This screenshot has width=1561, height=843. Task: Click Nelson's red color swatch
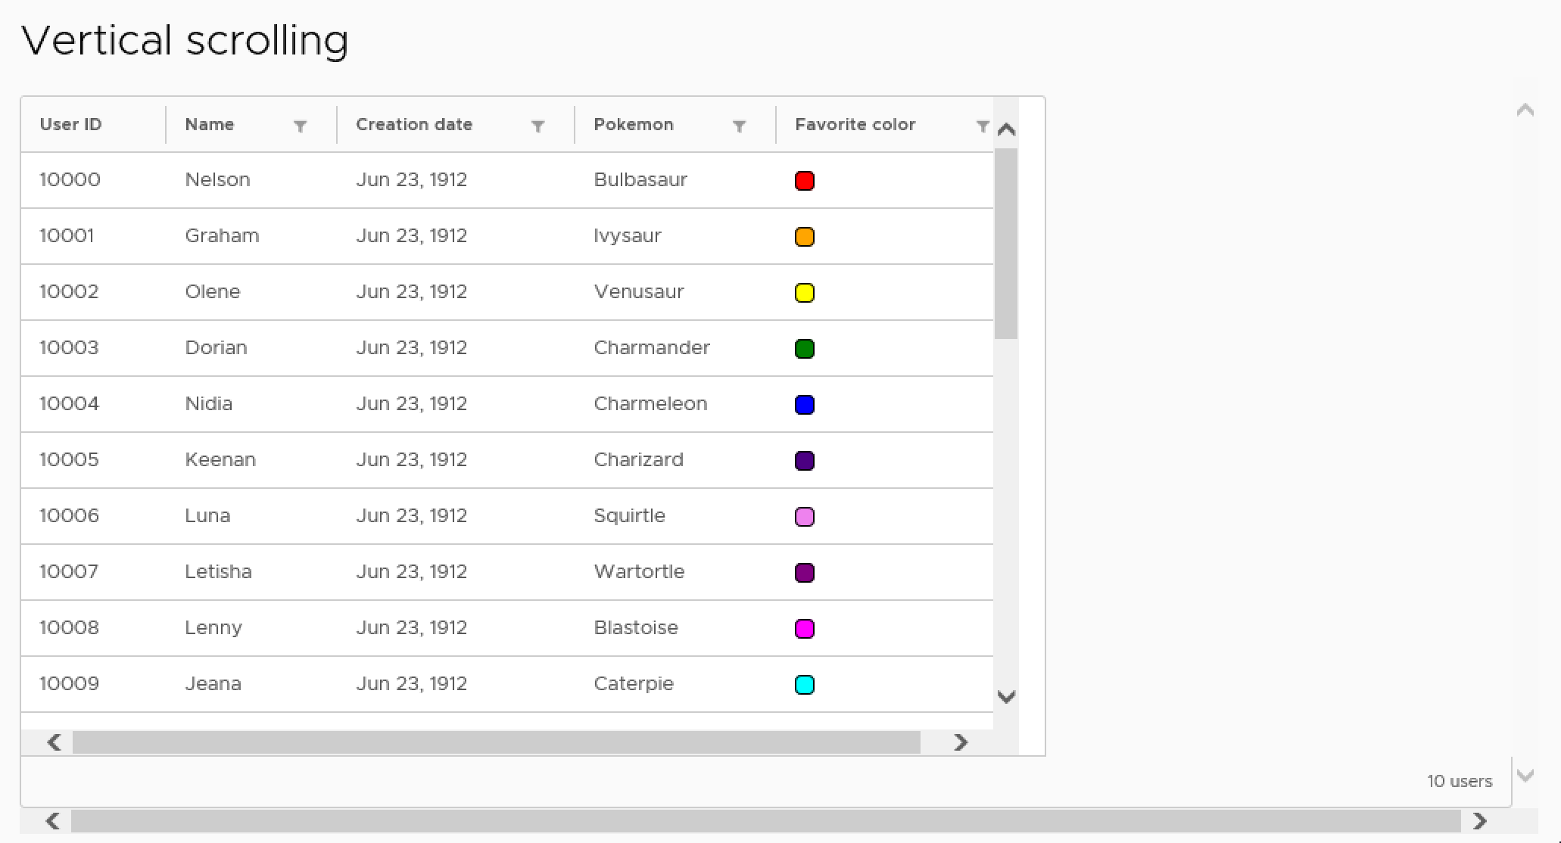point(805,181)
